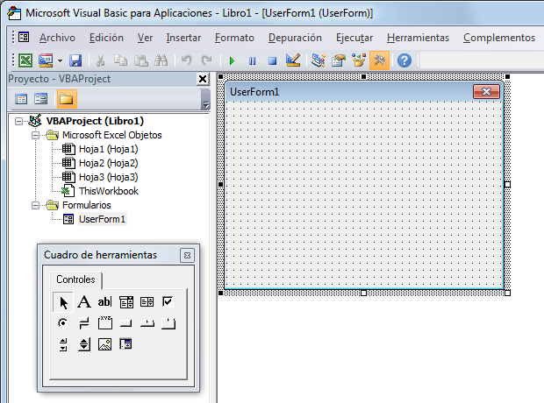Select Hoja2 (Hoja2) in project tree
Image resolution: width=544 pixels, height=403 pixels.
[x=108, y=163]
